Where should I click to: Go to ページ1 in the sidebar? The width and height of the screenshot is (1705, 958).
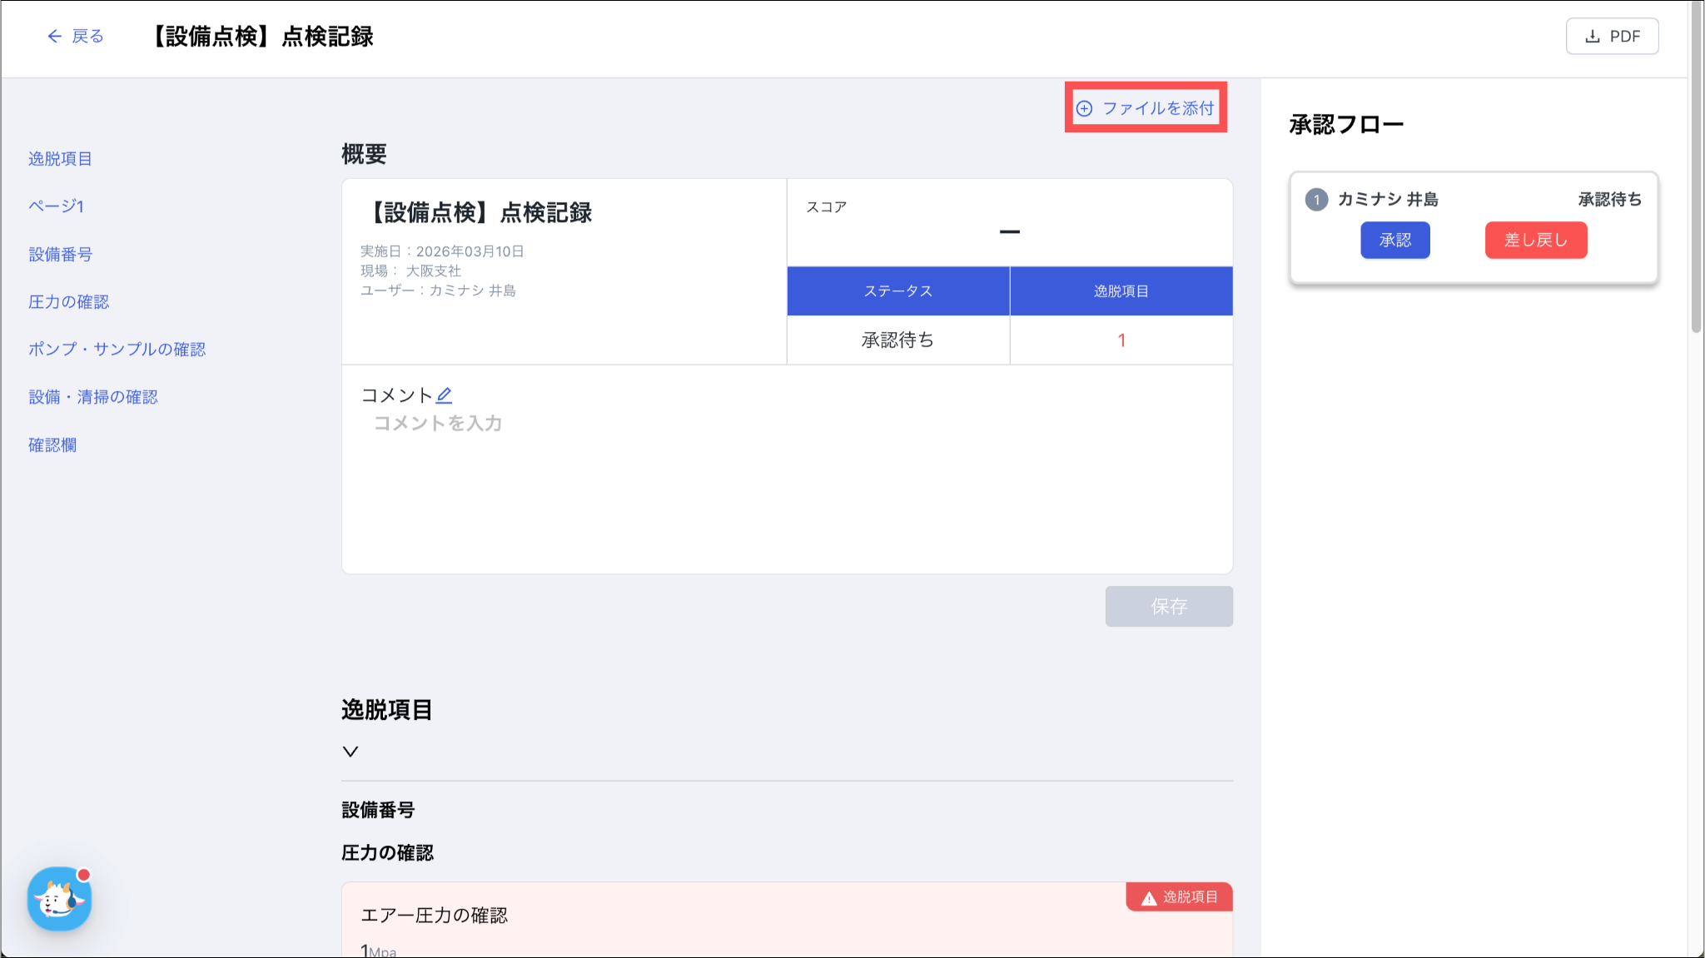(56, 206)
